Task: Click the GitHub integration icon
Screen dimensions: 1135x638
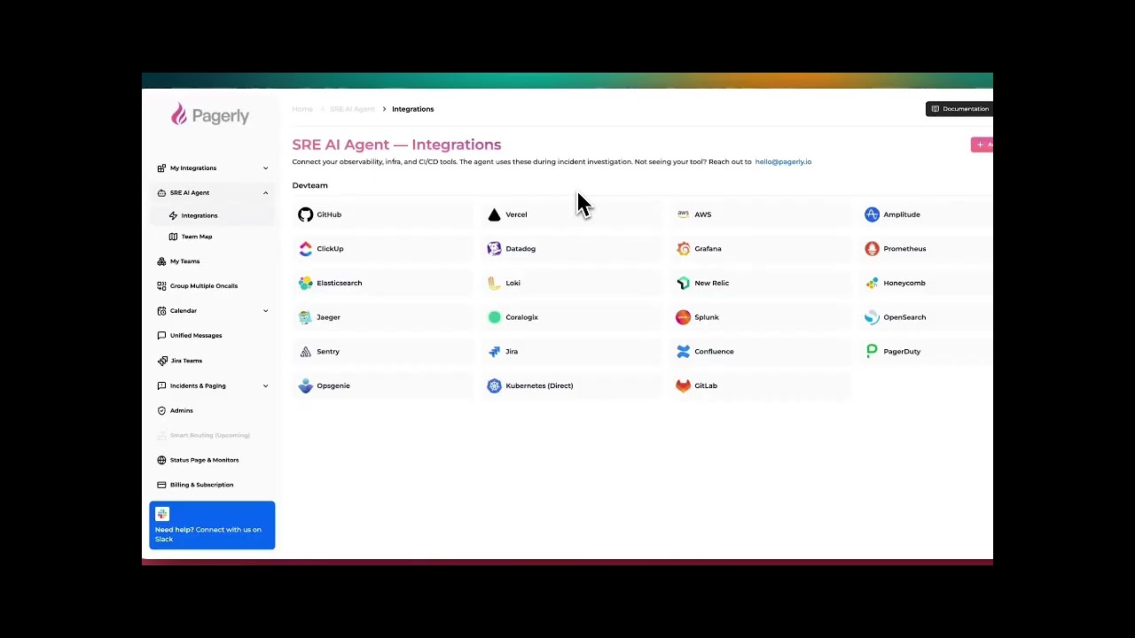Action: click(x=305, y=214)
